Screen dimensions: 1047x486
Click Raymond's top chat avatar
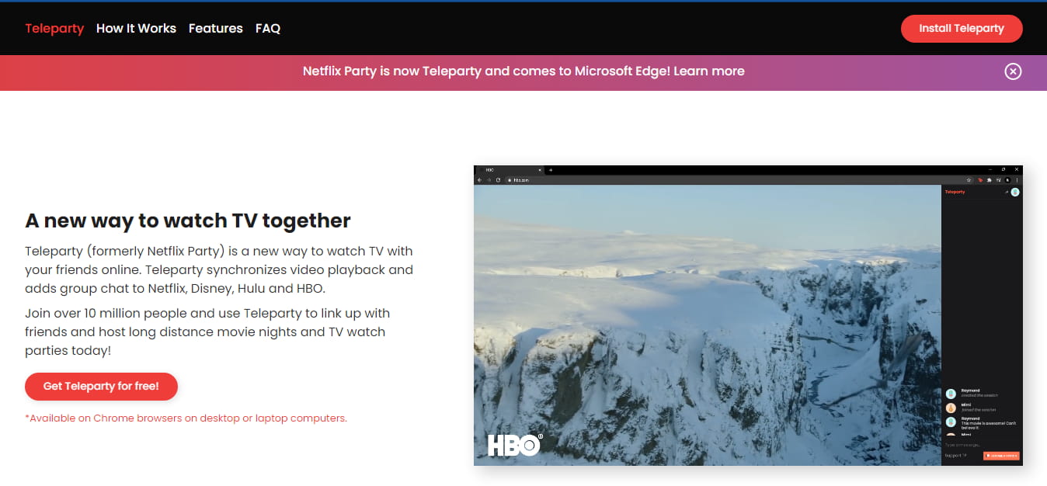click(951, 394)
